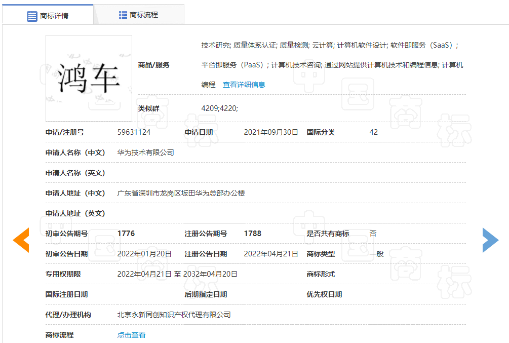
Task: Select the registration number 59631124
Action: tap(134, 132)
